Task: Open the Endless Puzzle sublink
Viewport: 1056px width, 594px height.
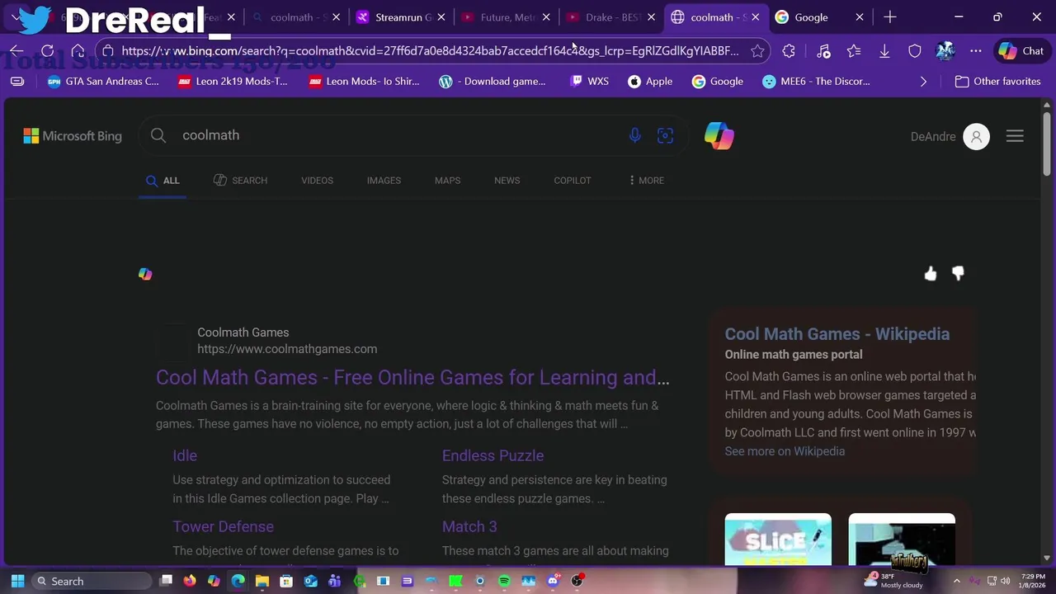Action: (493, 455)
